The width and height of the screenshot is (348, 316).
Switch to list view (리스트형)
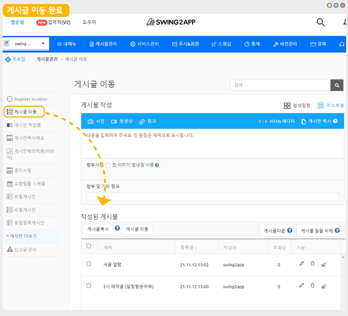pos(330,105)
